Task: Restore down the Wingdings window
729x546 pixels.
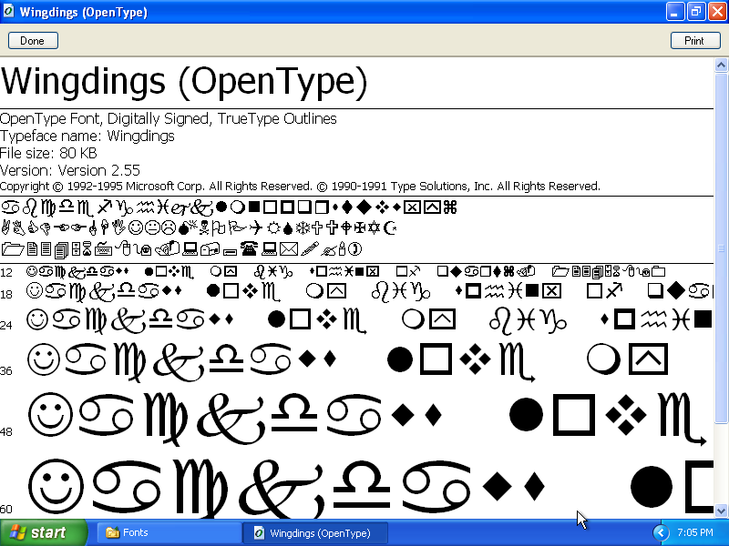Action: pyautogui.click(x=696, y=12)
